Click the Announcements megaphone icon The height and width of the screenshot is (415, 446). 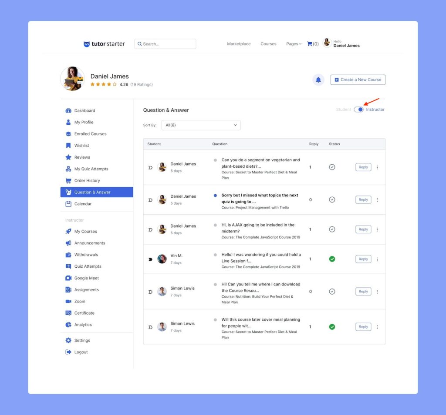[68, 243]
